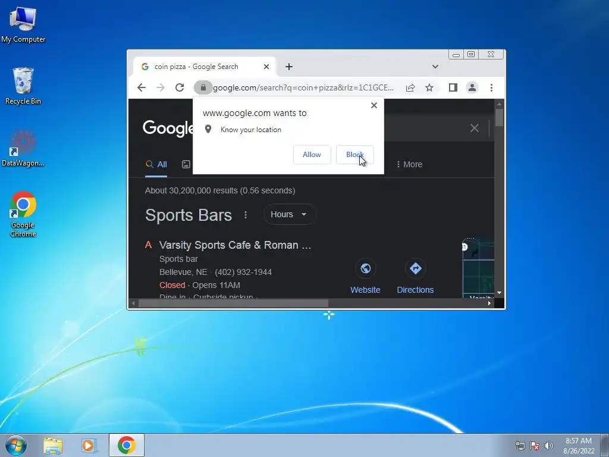Open the More search options menu
Screen dimensions: 609x457
[409, 164]
